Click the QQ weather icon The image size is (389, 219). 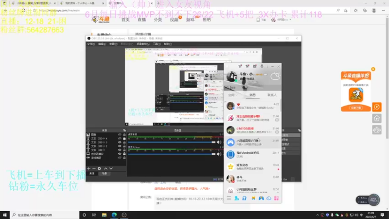pos(275,76)
